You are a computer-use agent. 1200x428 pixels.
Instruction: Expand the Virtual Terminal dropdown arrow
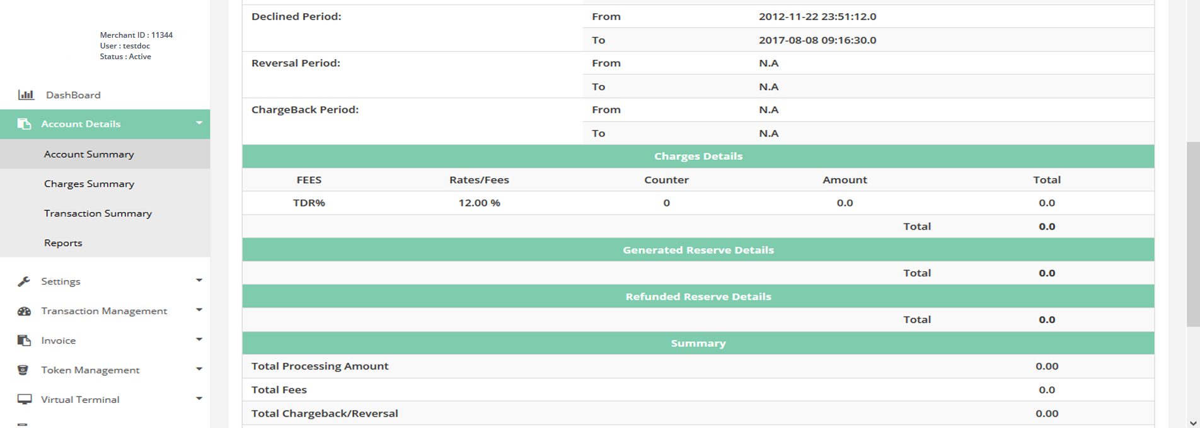199,399
